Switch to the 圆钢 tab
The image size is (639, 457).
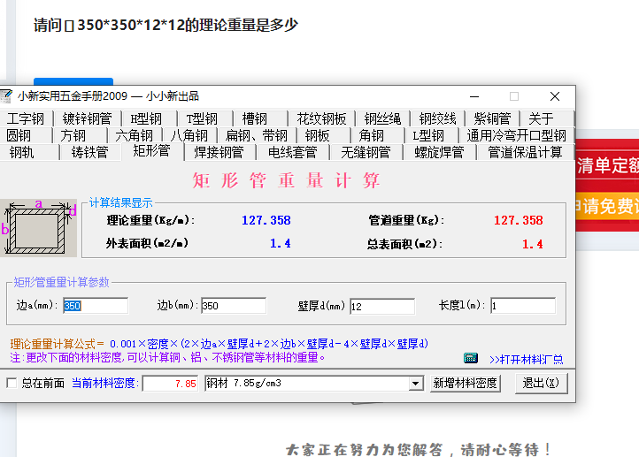tap(19, 135)
